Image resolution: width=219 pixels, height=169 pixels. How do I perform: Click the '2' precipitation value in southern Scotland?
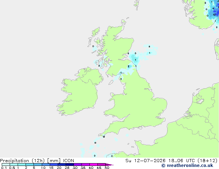[x=128, y=66]
